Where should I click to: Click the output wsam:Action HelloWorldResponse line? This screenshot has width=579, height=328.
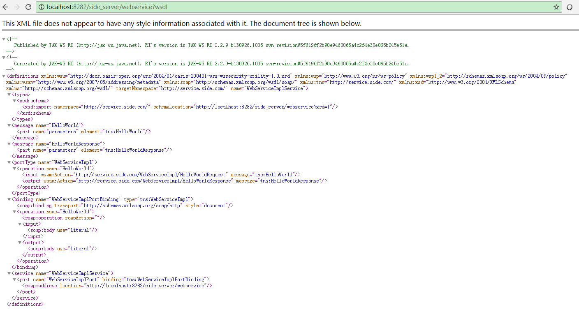[175, 181]
